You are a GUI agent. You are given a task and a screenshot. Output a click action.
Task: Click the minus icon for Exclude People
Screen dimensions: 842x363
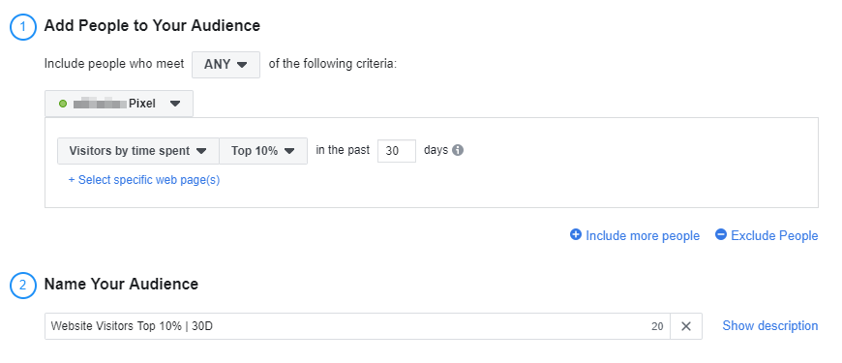[x=721, y=234]
